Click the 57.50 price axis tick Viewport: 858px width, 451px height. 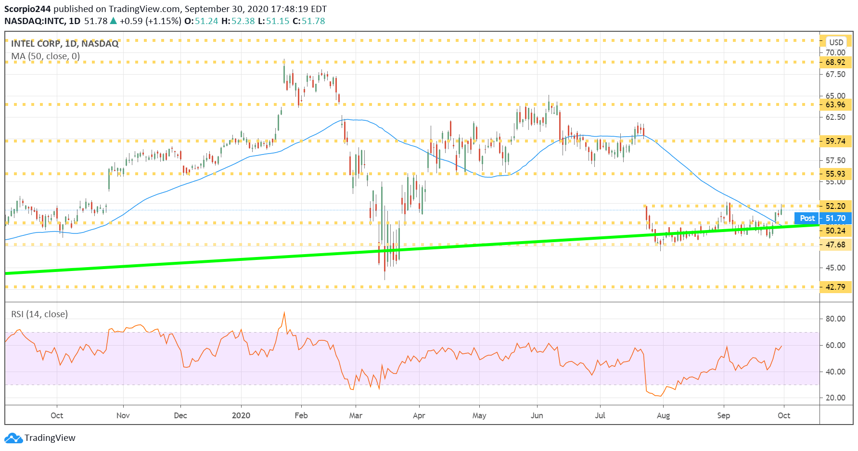[x=835, y=160]
